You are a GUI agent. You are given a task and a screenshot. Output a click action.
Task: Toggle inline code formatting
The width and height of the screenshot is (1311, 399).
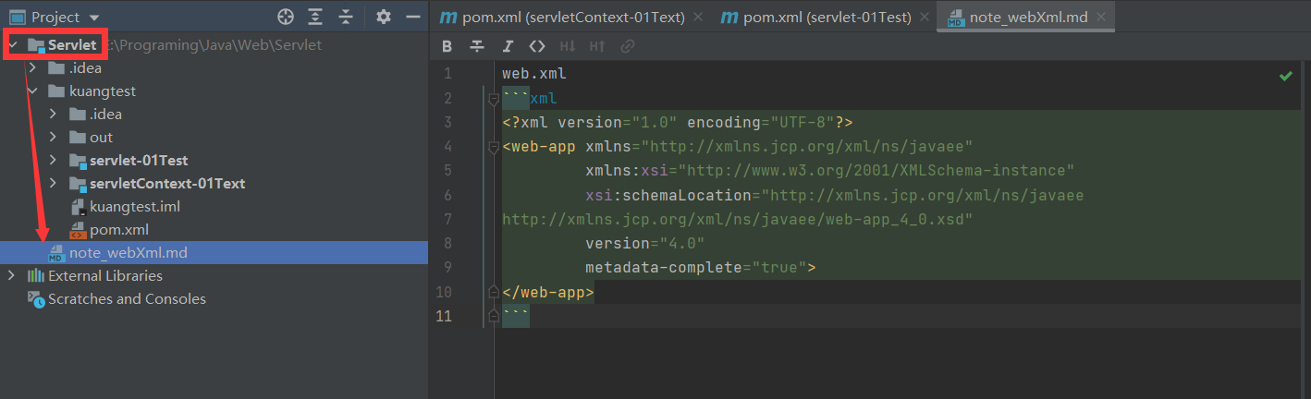coord(537,46)
